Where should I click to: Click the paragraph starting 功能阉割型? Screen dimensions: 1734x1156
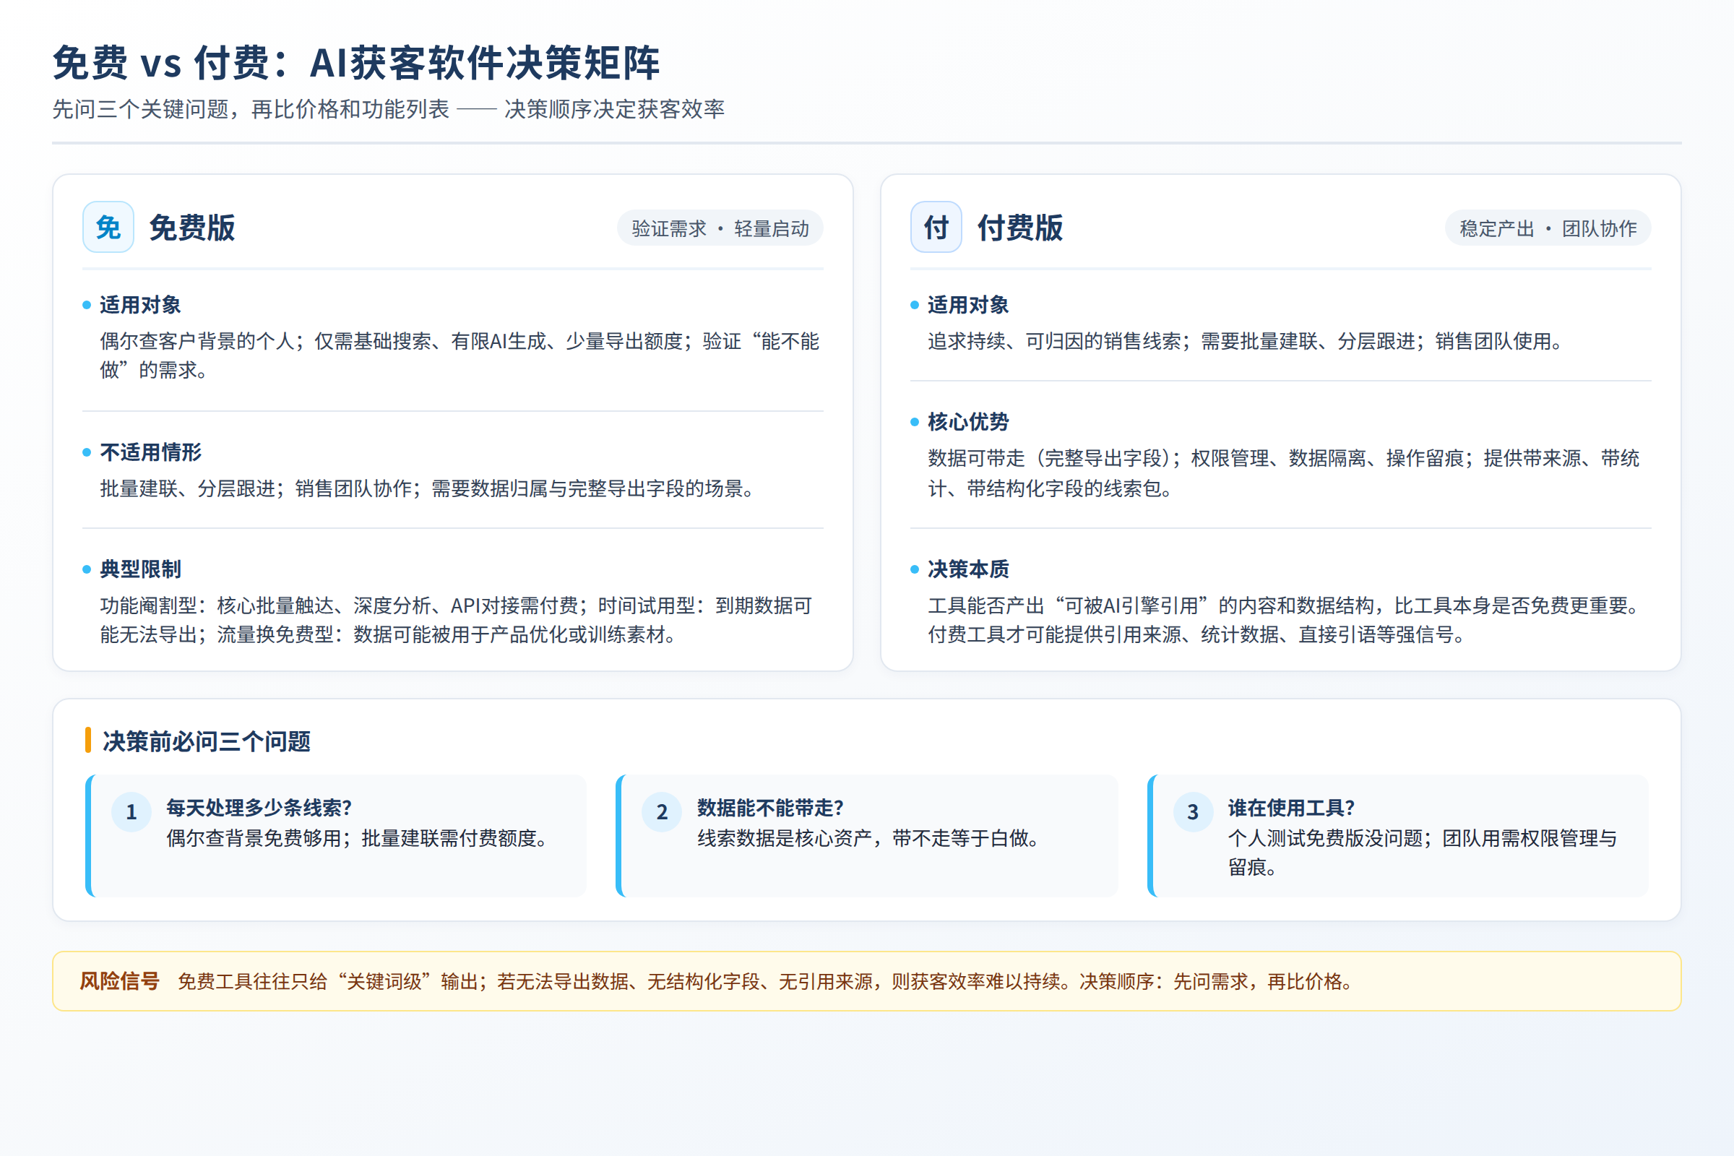click(457, 620)
